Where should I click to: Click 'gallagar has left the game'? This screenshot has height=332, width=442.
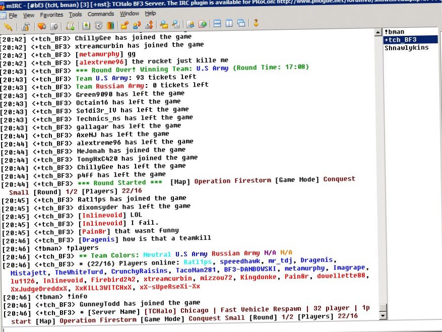(x=129, y=126)
